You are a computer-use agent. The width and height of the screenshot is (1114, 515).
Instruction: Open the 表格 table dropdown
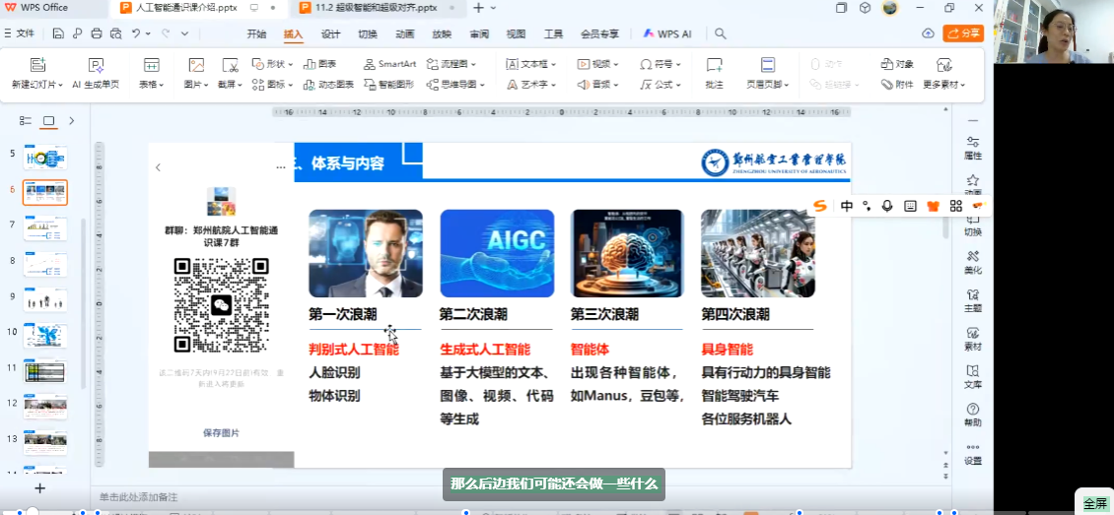[151, 85]
